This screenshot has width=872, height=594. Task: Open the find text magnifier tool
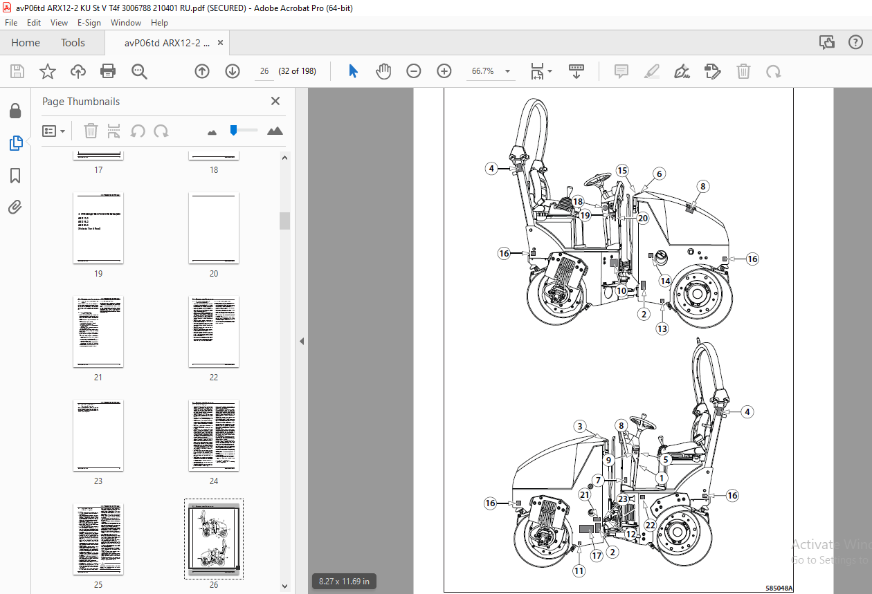pyautogui.click(x=139, y=71)
